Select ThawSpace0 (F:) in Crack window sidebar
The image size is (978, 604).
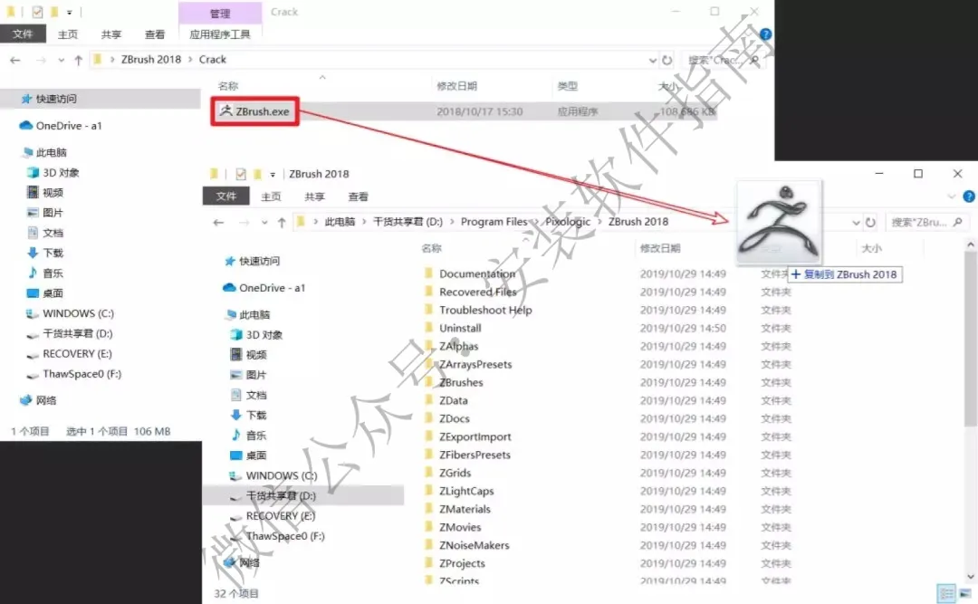(73, 374)
